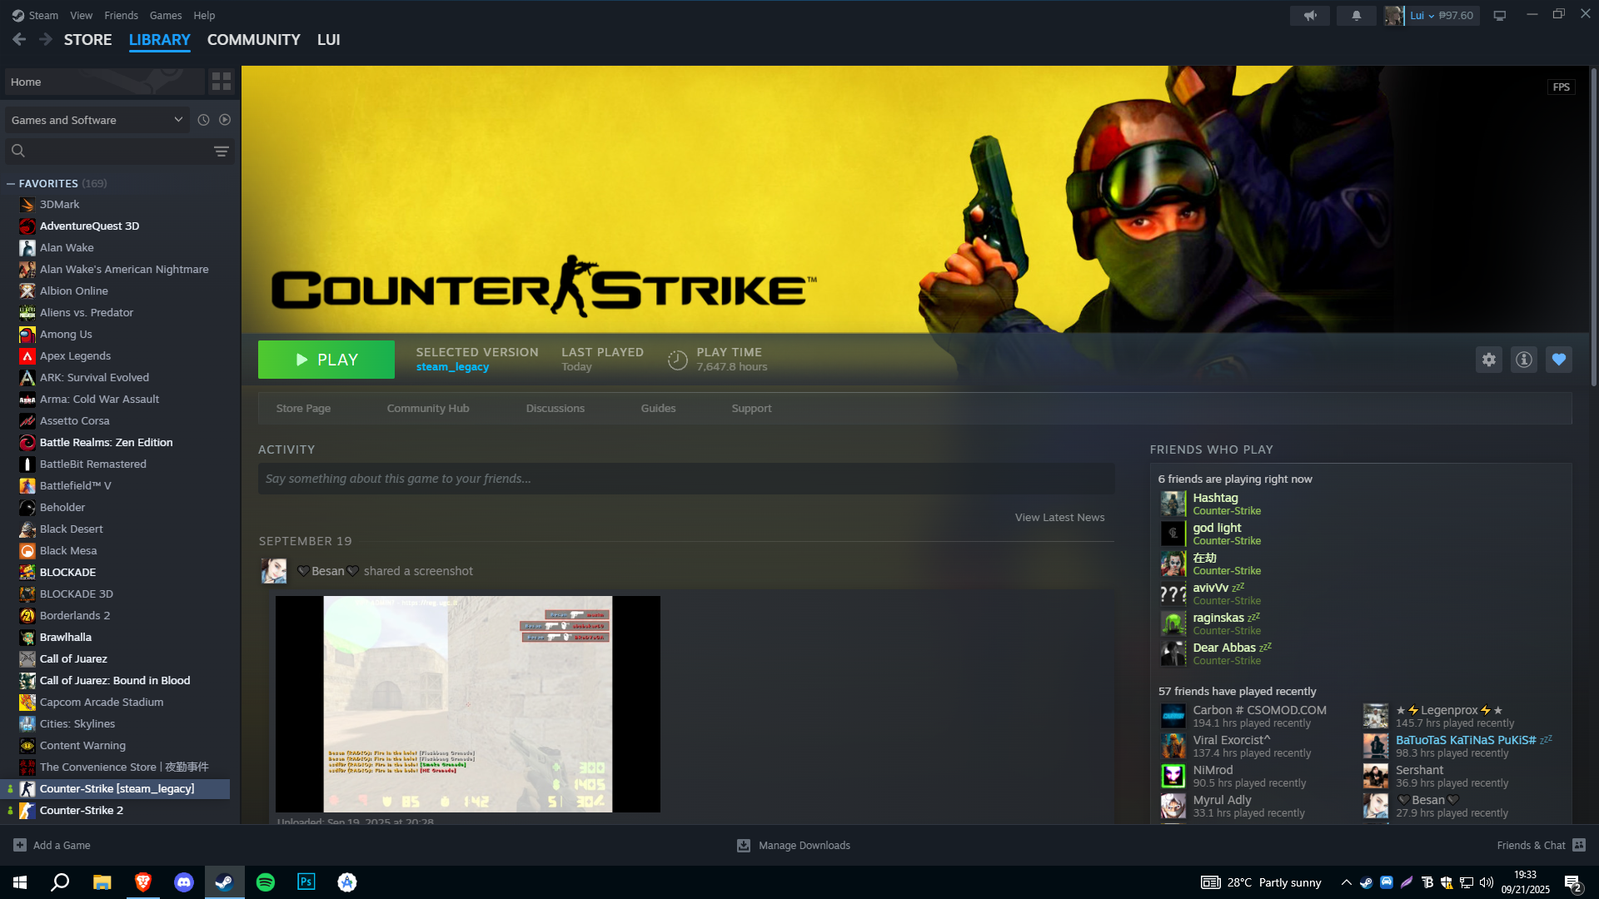Expand Games and Software dropdown
This screenshot has width=1599, height=899.
97,120
